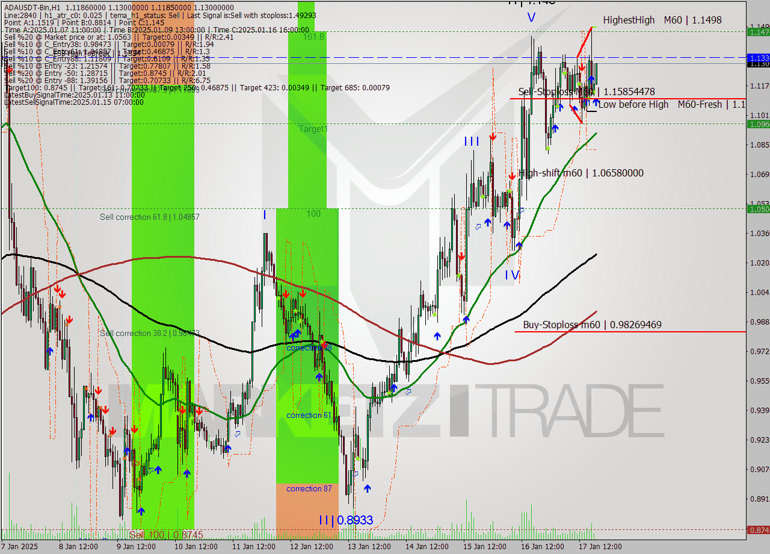The width and height of the screenshot is (770, 554).
Task: Click the 'correction 87' label
Action: [309, 488]
